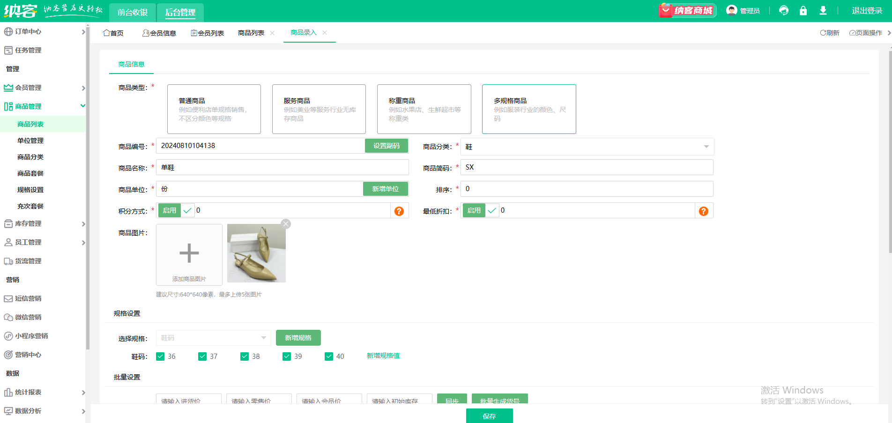The width and height of the screenshot is (892, 423).
Task: Click the 货流管理 truck icon
Action: pyautogui.click(x=8, y=261)
